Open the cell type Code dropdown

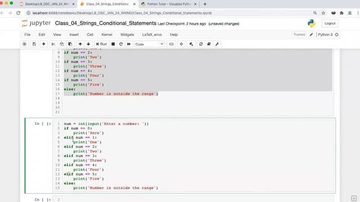pos(149,44)
